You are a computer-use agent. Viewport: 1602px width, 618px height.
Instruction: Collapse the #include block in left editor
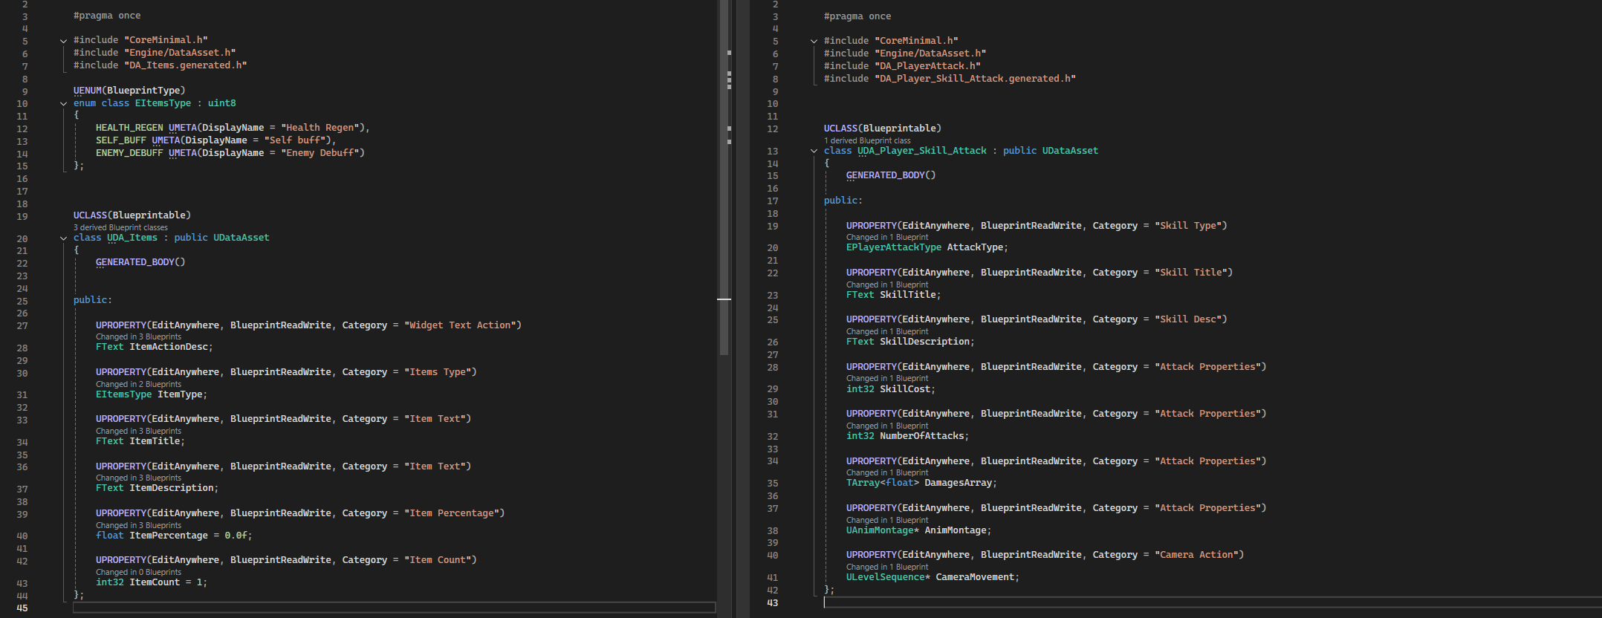coord(63,41)
